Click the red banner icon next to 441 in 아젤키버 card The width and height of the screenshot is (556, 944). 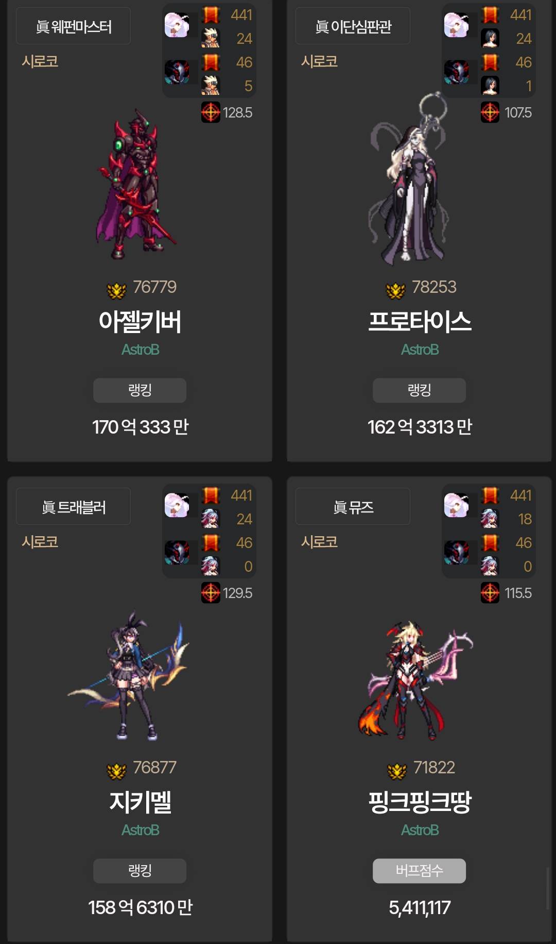click(211, 15)
